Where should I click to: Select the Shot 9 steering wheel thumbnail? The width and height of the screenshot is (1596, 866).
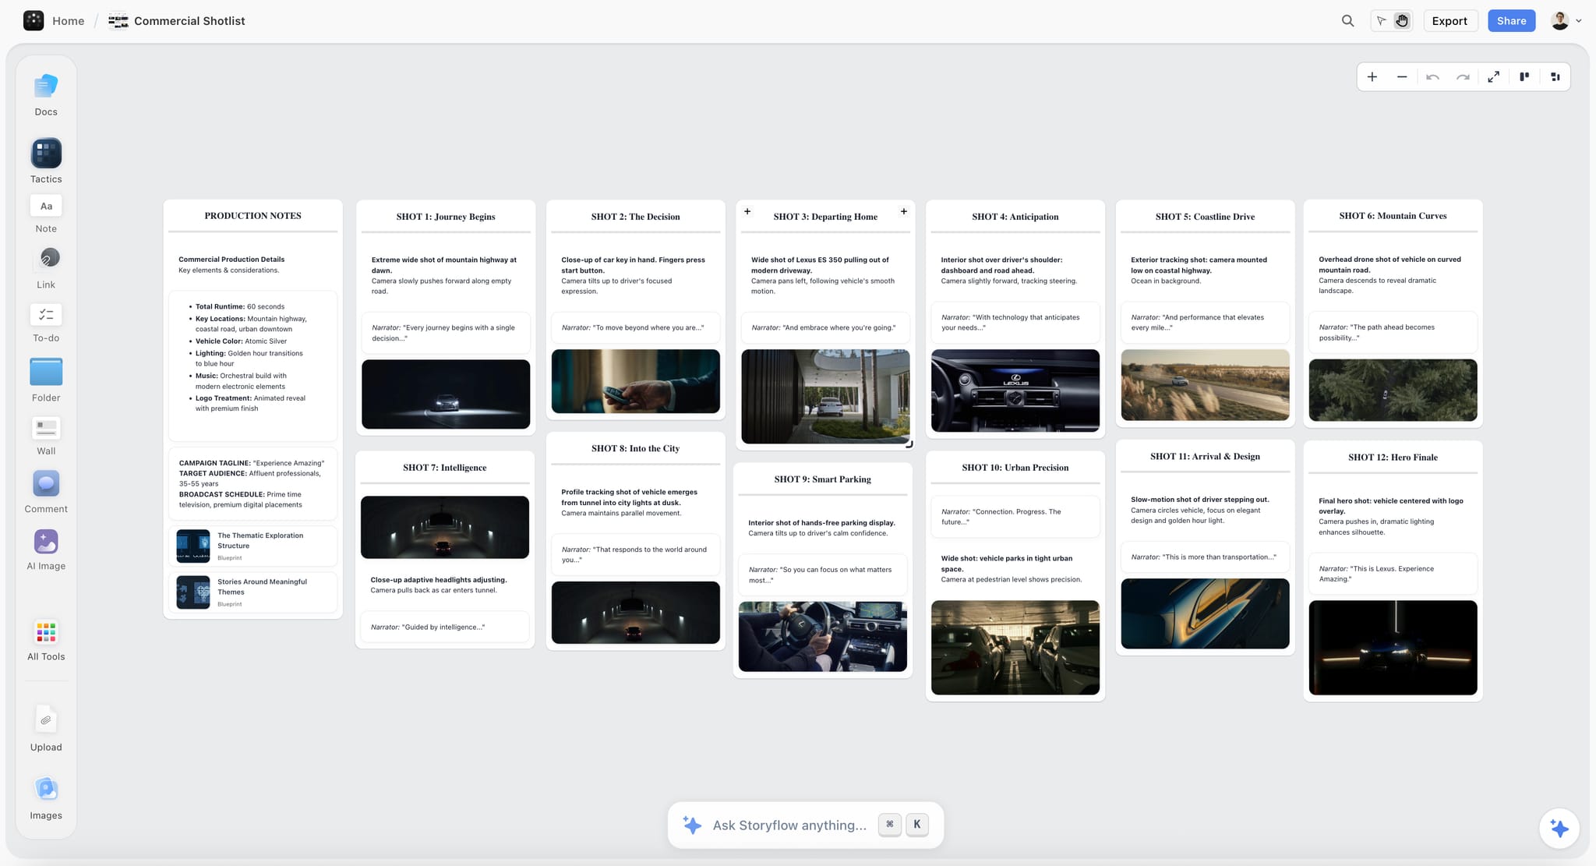click(823, 636)
